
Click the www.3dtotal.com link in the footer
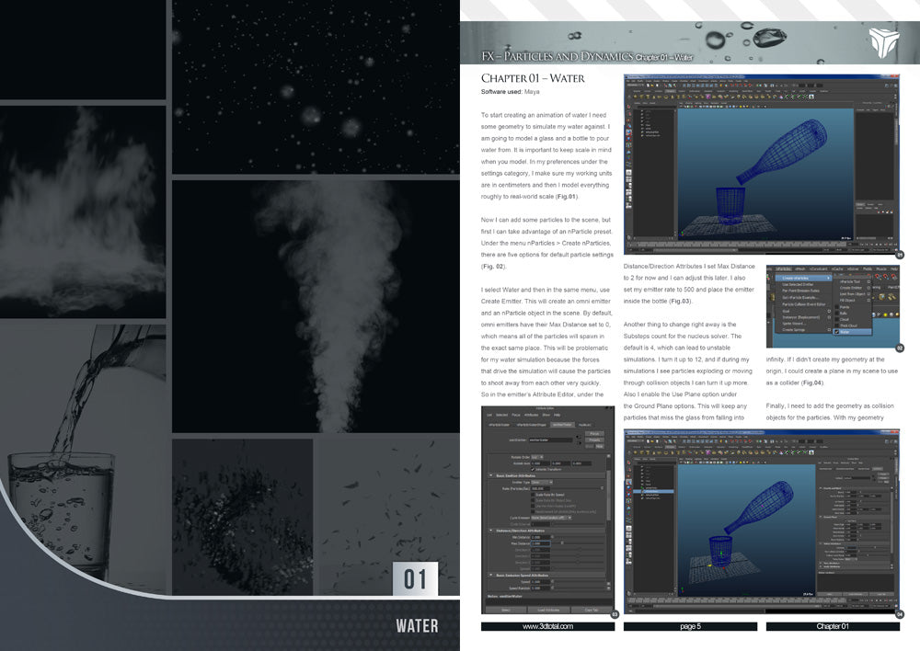tap(547, 626)
